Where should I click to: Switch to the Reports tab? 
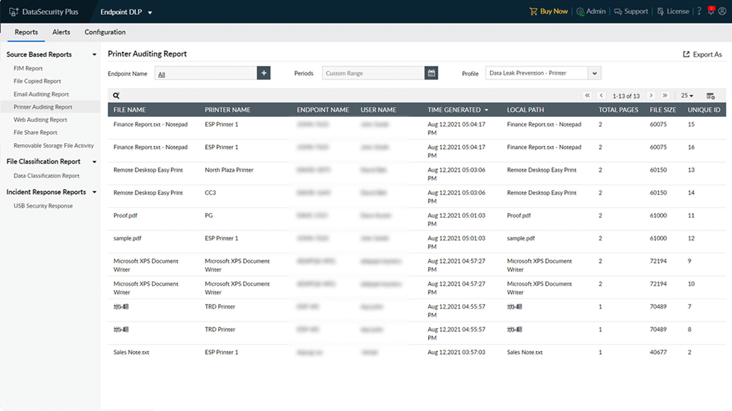26,32
